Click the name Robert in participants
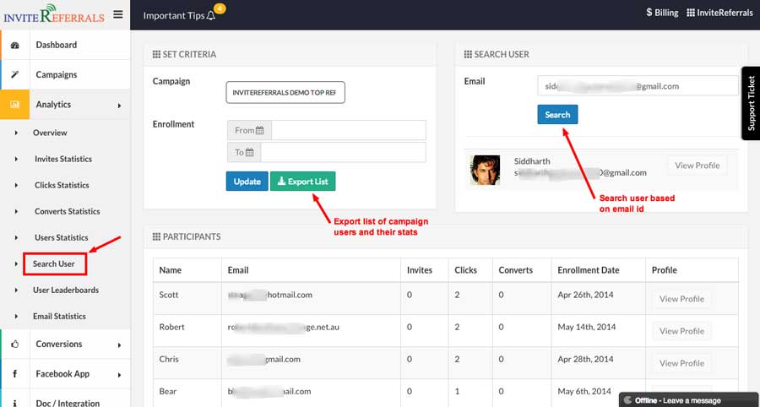The height and width of the screenshot is (407, 760). [x=172, y=327]
